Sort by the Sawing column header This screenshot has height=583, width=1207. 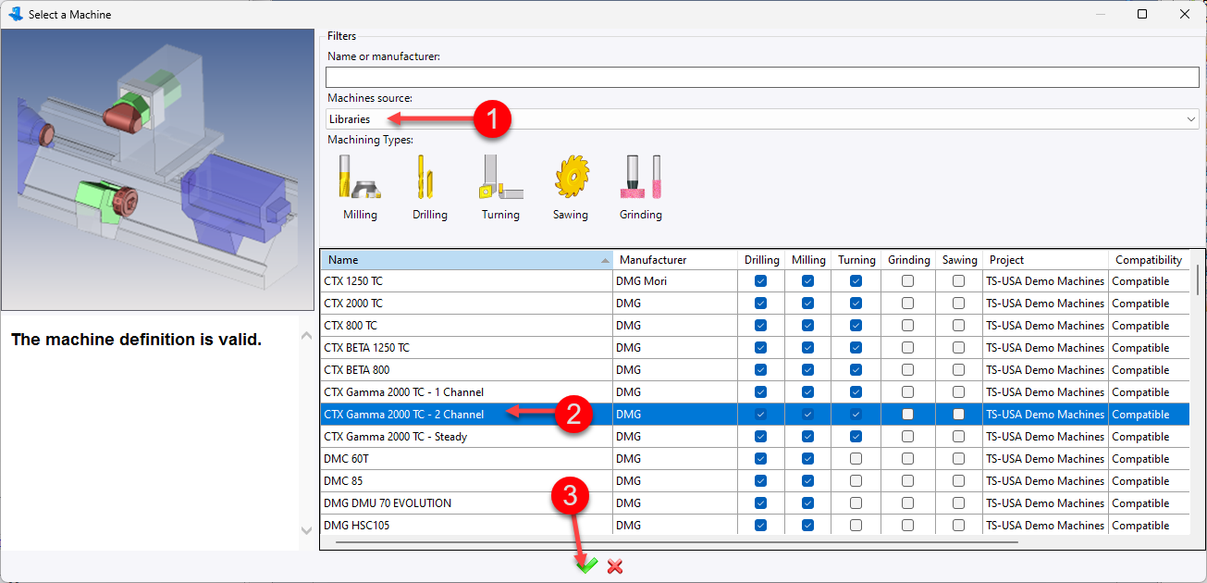(x=959, y=260)
